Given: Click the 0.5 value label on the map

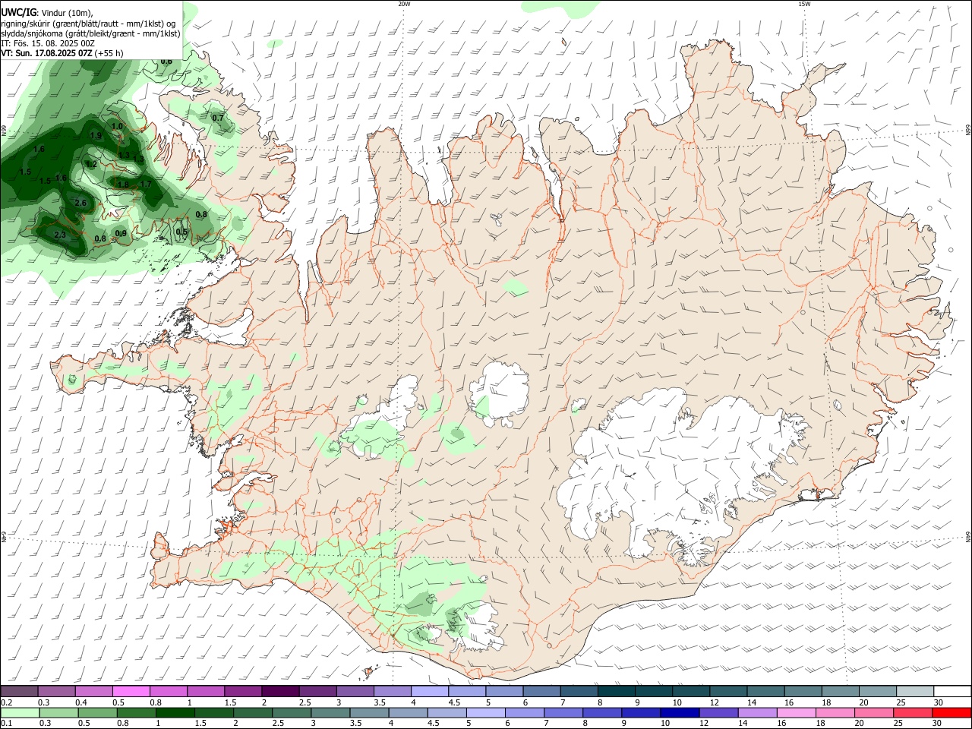Looking at the screenshot, I should pyautogui.click(x=181, y=232).
